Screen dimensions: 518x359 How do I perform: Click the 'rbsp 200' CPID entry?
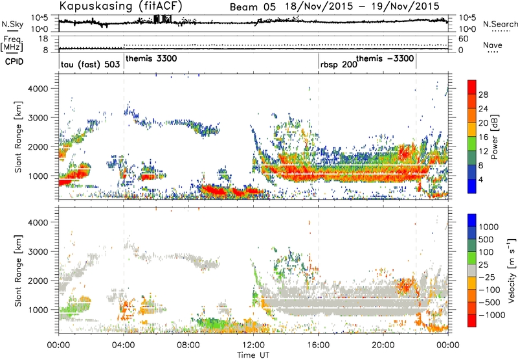pyautogui.click(x=339, y=64)
